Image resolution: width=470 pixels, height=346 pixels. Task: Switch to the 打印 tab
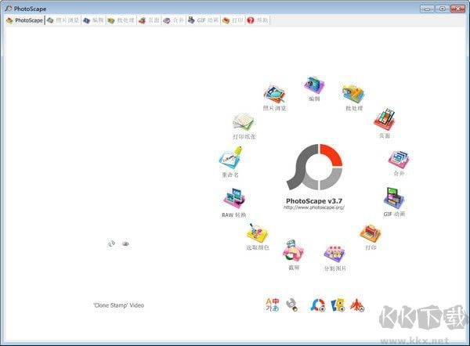coord(233,20)
